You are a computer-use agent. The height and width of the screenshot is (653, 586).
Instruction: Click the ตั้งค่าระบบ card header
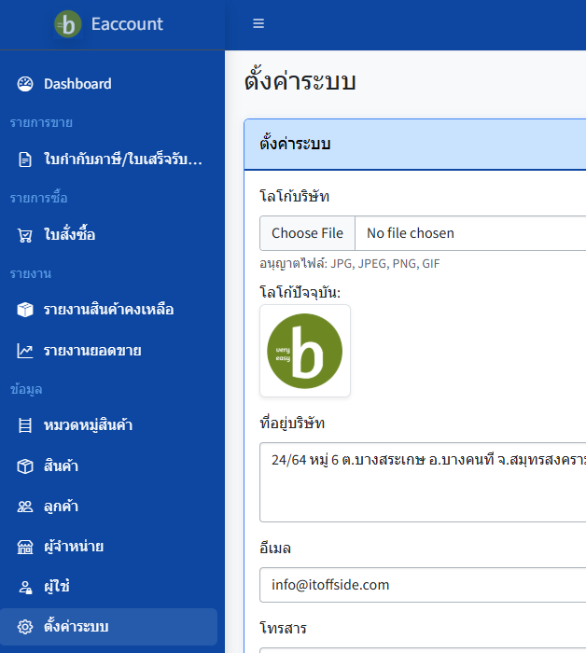point(415,144)
